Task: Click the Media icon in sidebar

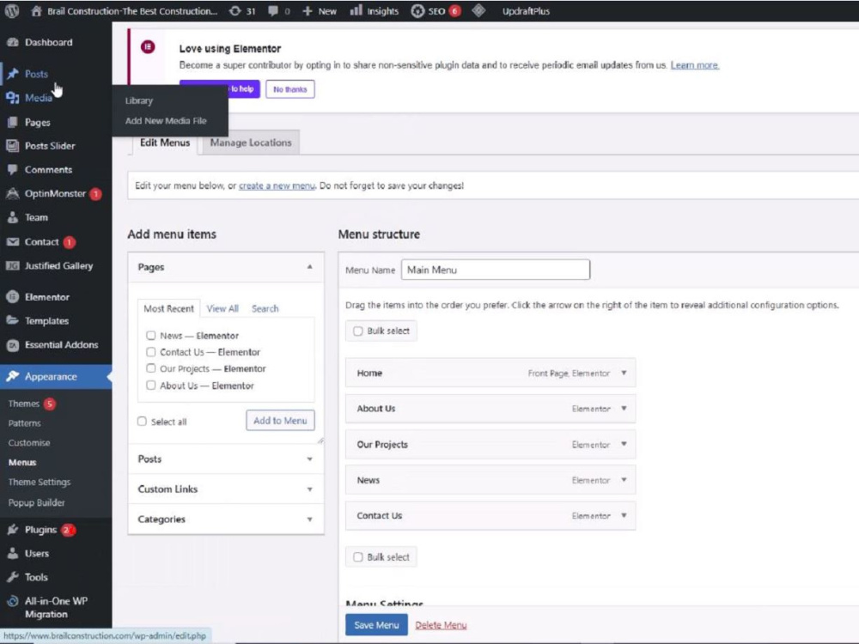Action: click(x=13, y=98)
